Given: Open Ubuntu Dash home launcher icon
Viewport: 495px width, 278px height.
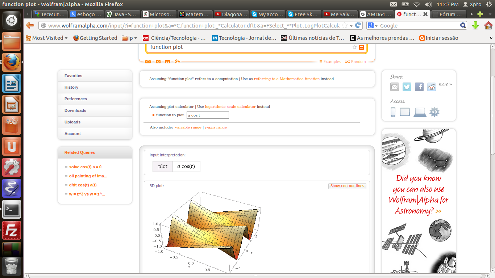Looking at the screenshot, I should [12, 20].
